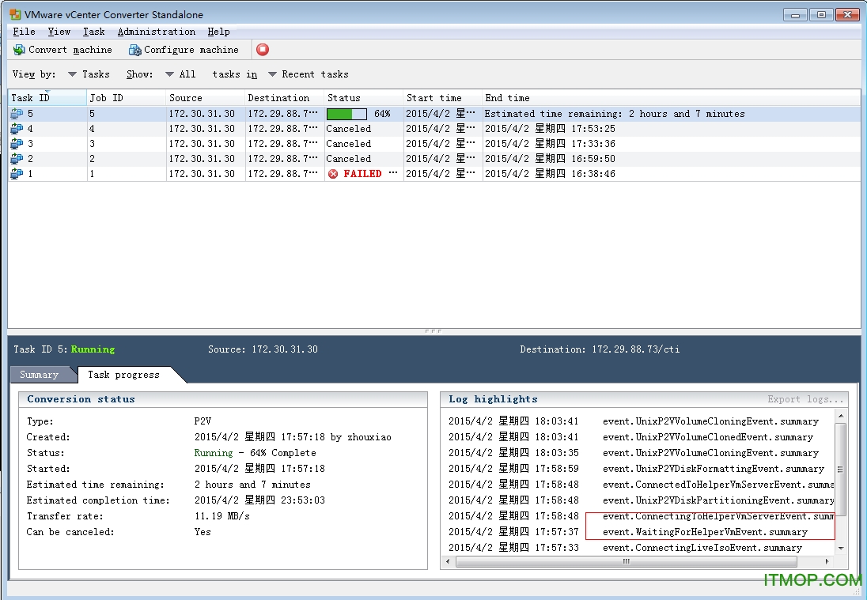Click the UnixP2VVolumeClonedEvent log entry
Image resolution: width=867 pixels, height=600 pixels.
point(708,437)
